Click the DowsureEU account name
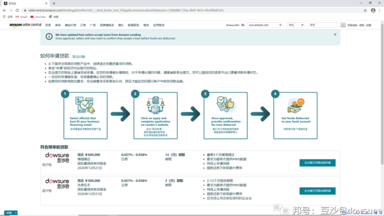The width and height of the screenshot is (384, 216). pyautogui.click(x=233, y=25)
